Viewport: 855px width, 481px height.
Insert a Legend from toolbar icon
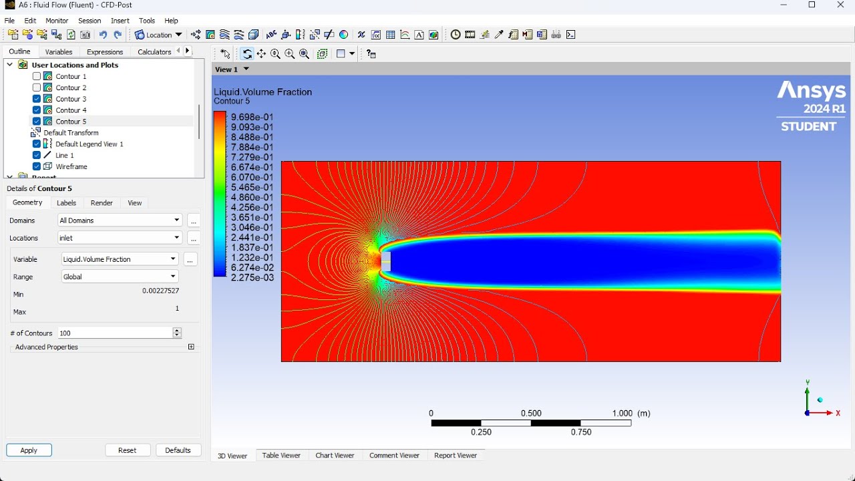click(300, 35)
